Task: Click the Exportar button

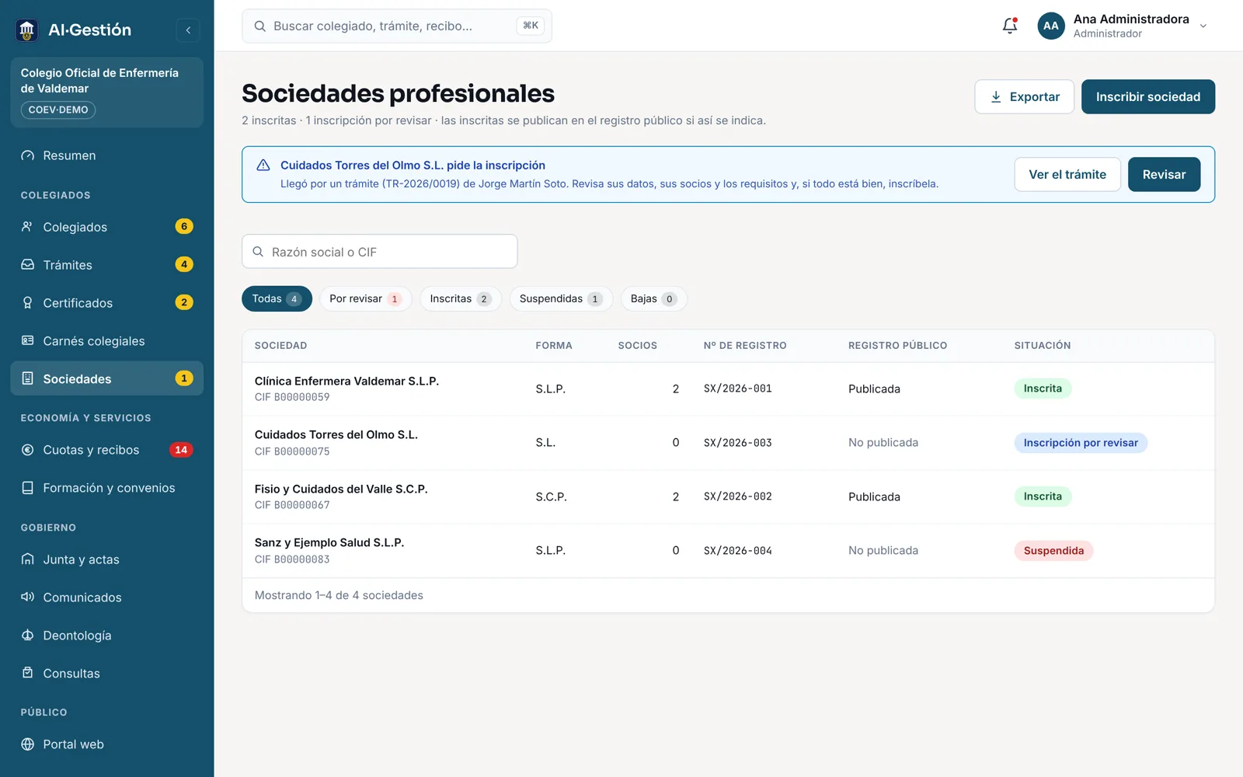Action: pyautogui.click(x=1025, y=97)
